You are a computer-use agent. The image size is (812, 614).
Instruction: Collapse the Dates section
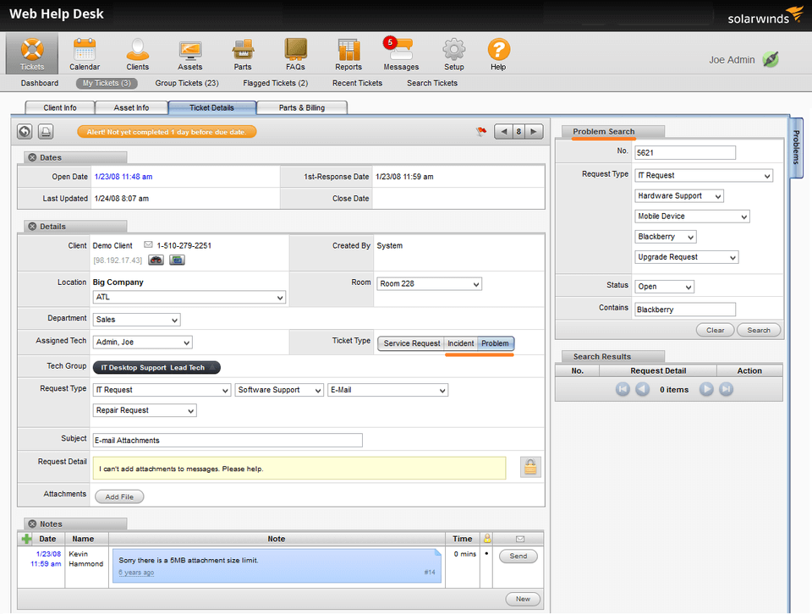[x=32, y=157]
